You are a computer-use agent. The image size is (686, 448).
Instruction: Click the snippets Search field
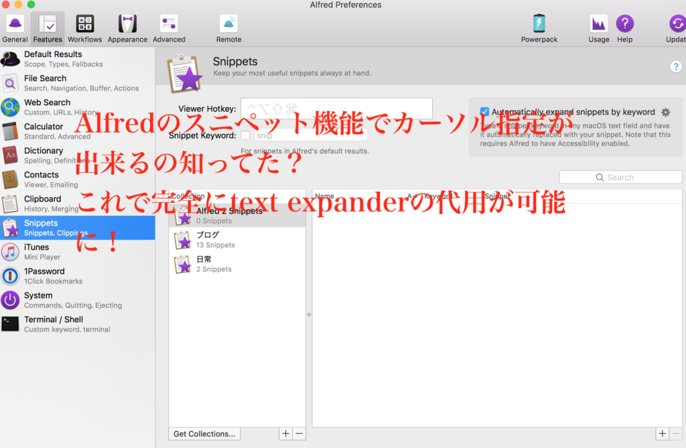click(620, 177)
